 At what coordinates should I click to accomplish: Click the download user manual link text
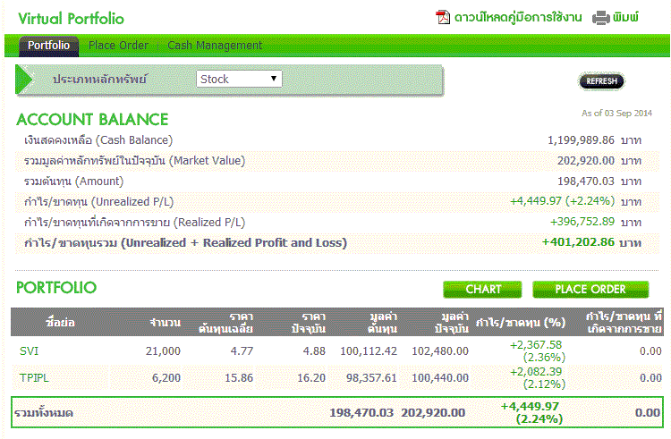pos(518,17)
